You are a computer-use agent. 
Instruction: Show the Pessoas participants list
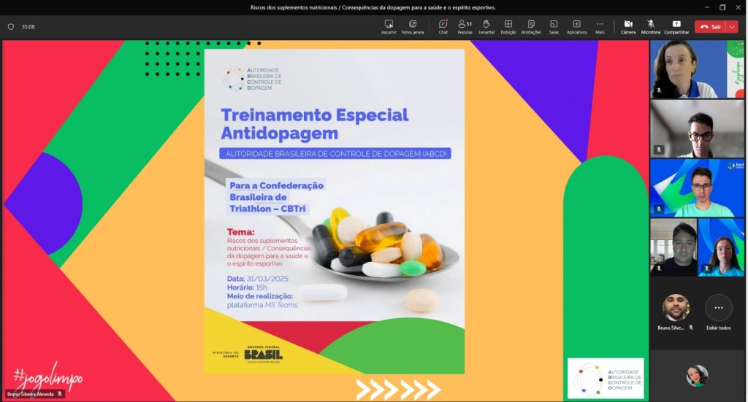click(465, 26)
